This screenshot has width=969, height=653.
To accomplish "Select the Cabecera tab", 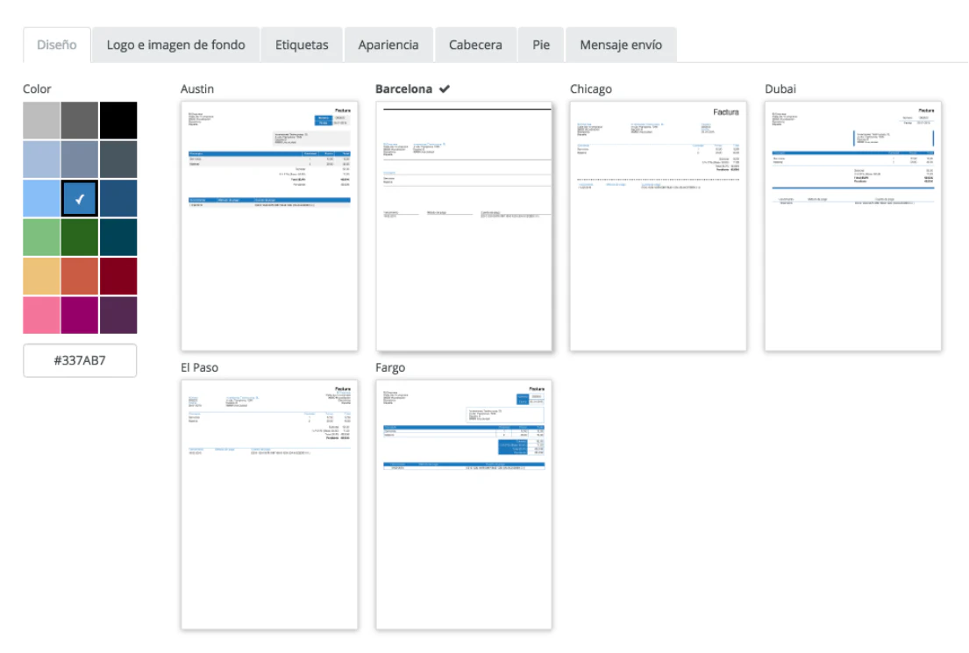I will click(475, 45).
